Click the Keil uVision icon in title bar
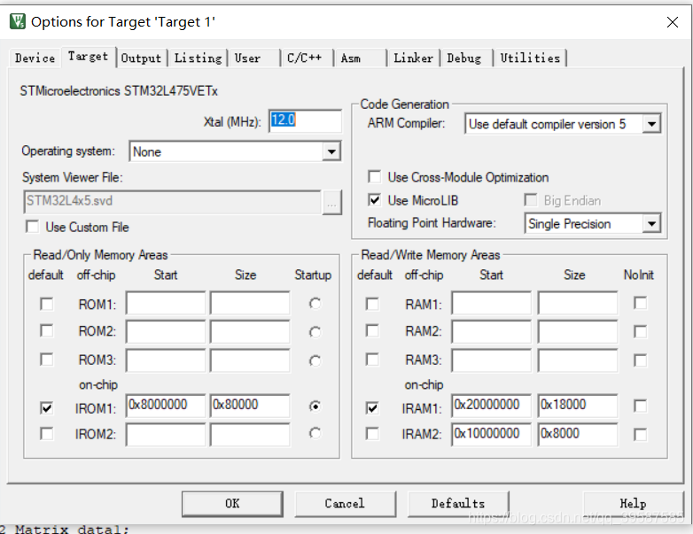693x534 pixels. [x=18, y=21]
